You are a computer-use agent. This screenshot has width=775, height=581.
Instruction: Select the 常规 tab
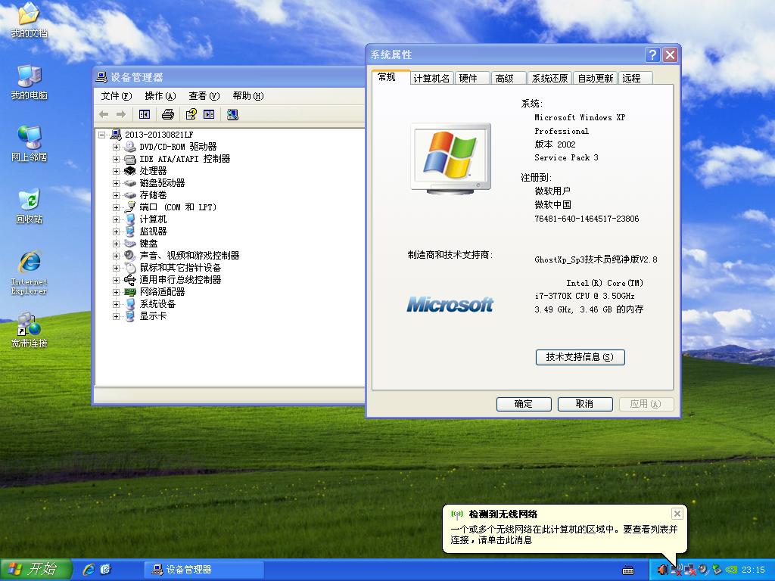(391, 77)
